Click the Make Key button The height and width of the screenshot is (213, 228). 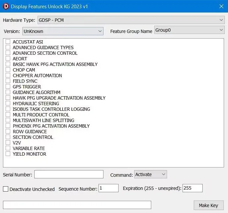pos(209,205)
